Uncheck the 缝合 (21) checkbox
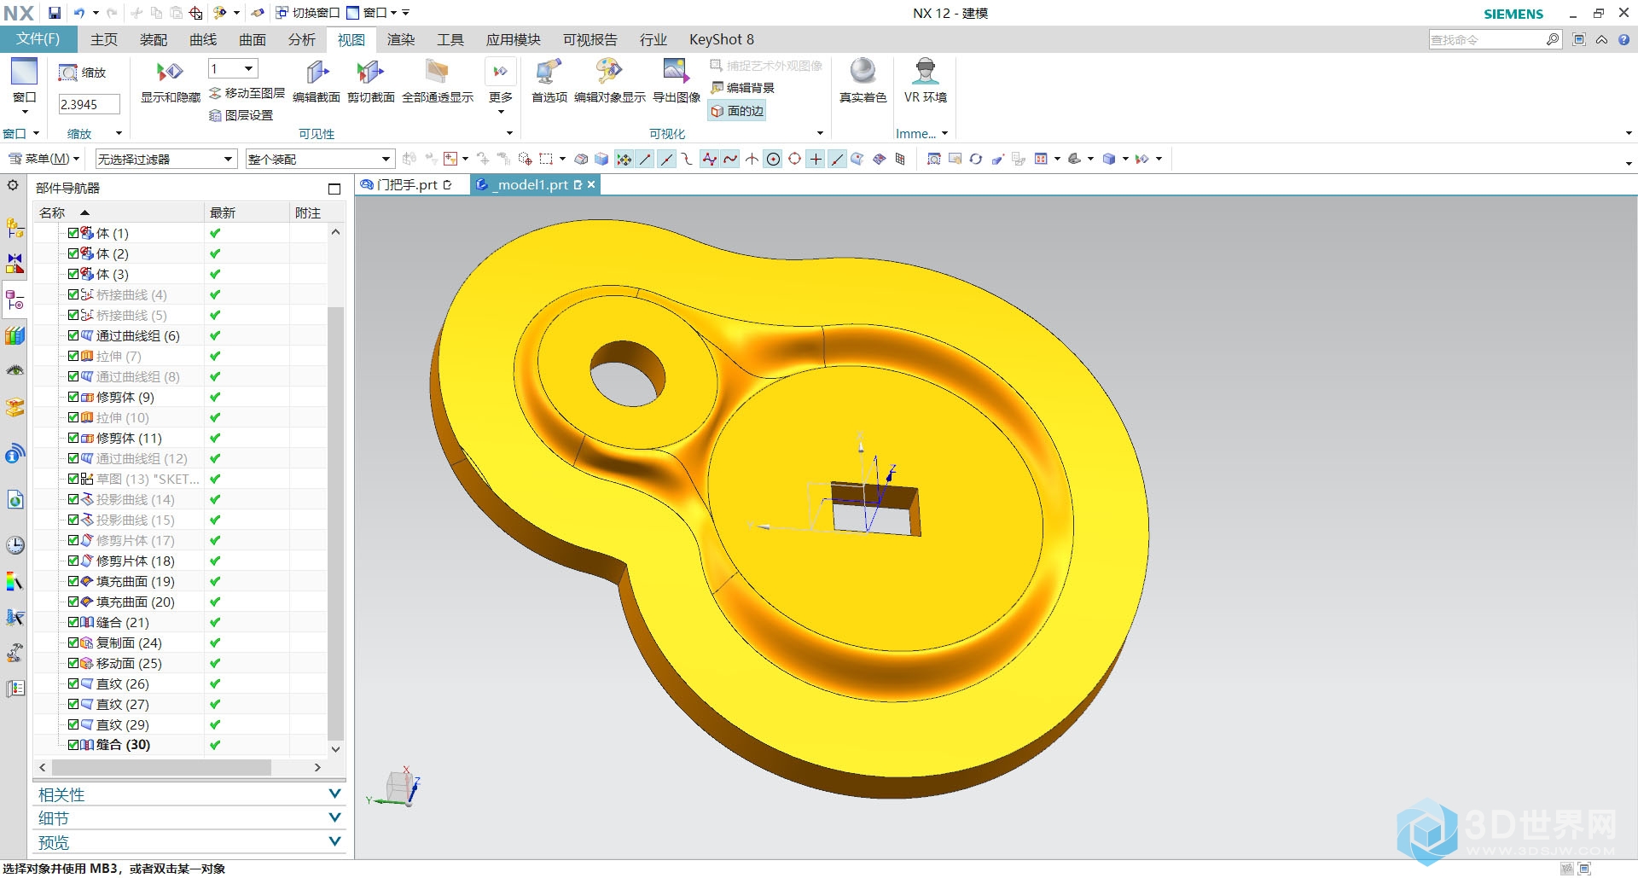1638x878 pixels. coord(73,622)
